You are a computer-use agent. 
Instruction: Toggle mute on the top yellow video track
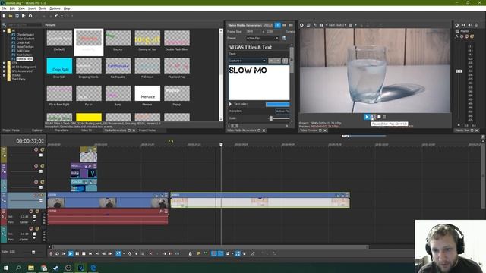tap(36, 149)
